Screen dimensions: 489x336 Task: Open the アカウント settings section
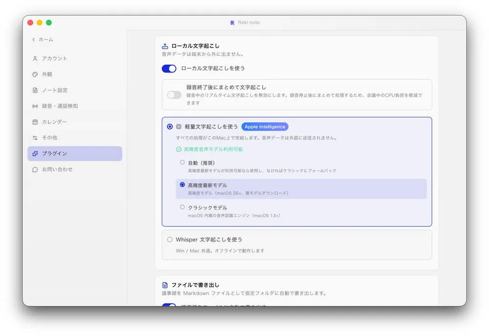75,58
